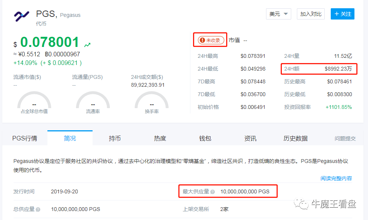Image resolution: width=368 pixels, height=220 pixels.
Task: Click the 阅读完整内容 link
Action: tap(336, 178)
